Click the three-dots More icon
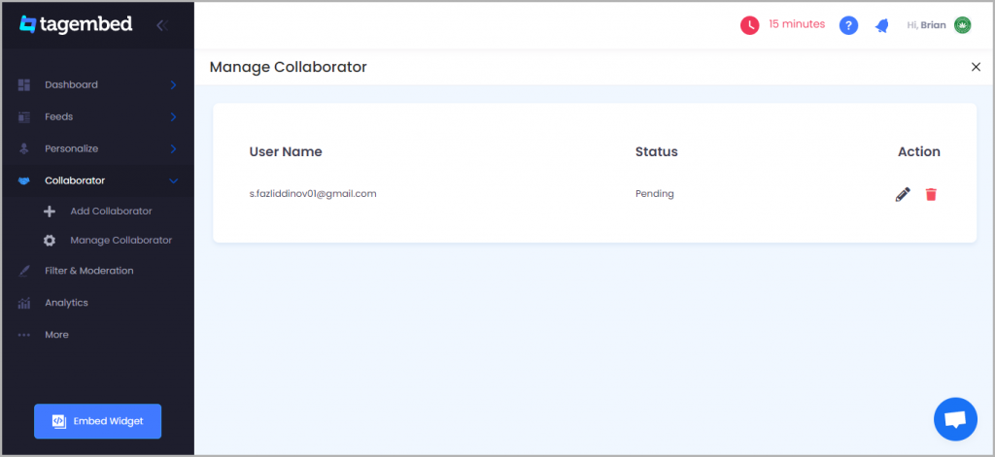 click(24, 335)
